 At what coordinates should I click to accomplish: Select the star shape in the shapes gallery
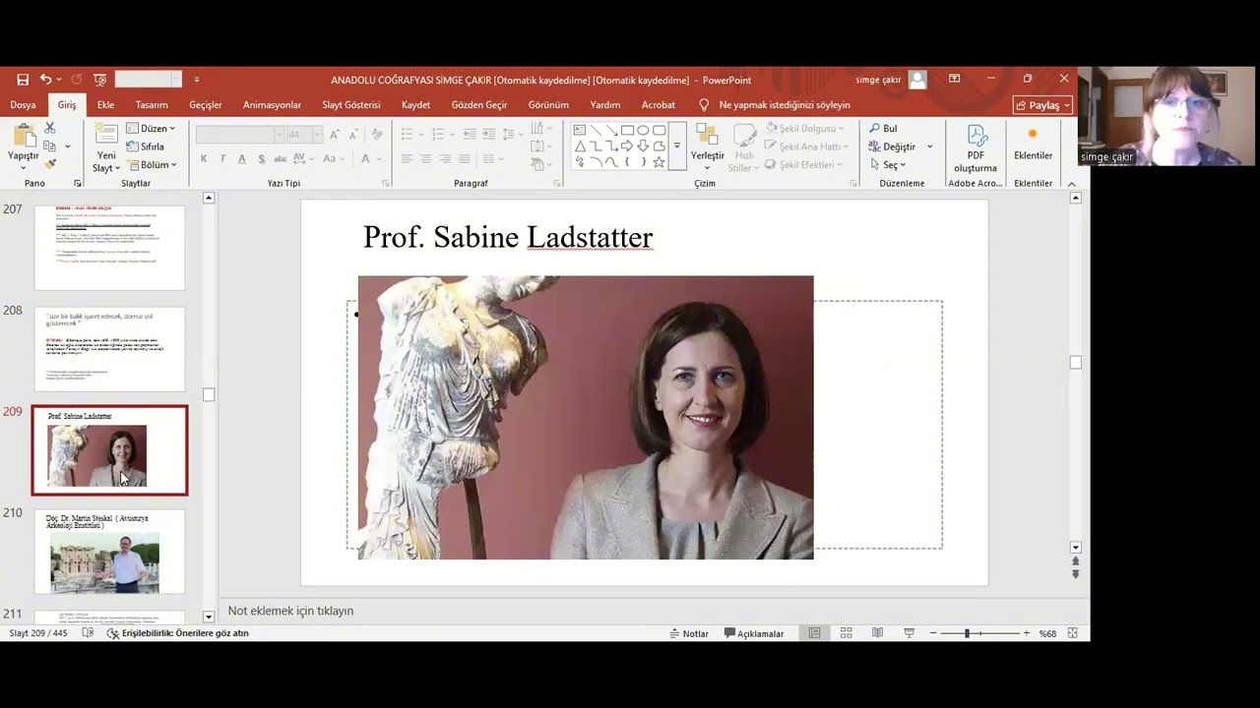[x=659, y=162]
